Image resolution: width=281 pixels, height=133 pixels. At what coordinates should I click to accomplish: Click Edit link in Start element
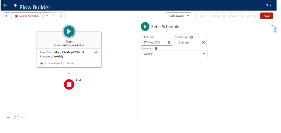coord(96,52)
